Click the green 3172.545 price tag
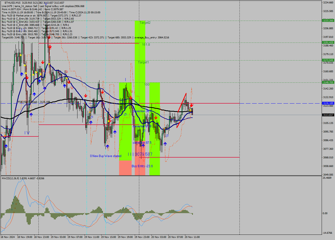Image resolution: width=335 pixels, height=240 pixels. (328, 60)
